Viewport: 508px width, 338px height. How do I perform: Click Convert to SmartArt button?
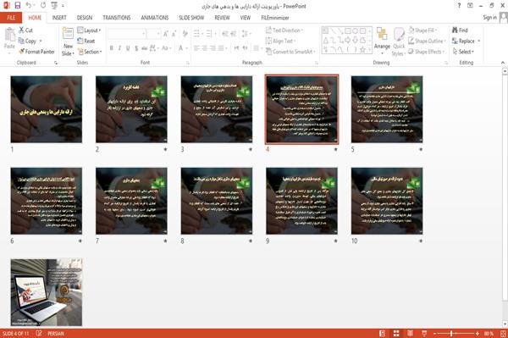[x=290, y=52]
